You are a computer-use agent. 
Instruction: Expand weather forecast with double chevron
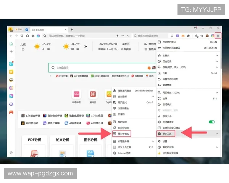tap(85, 47)
